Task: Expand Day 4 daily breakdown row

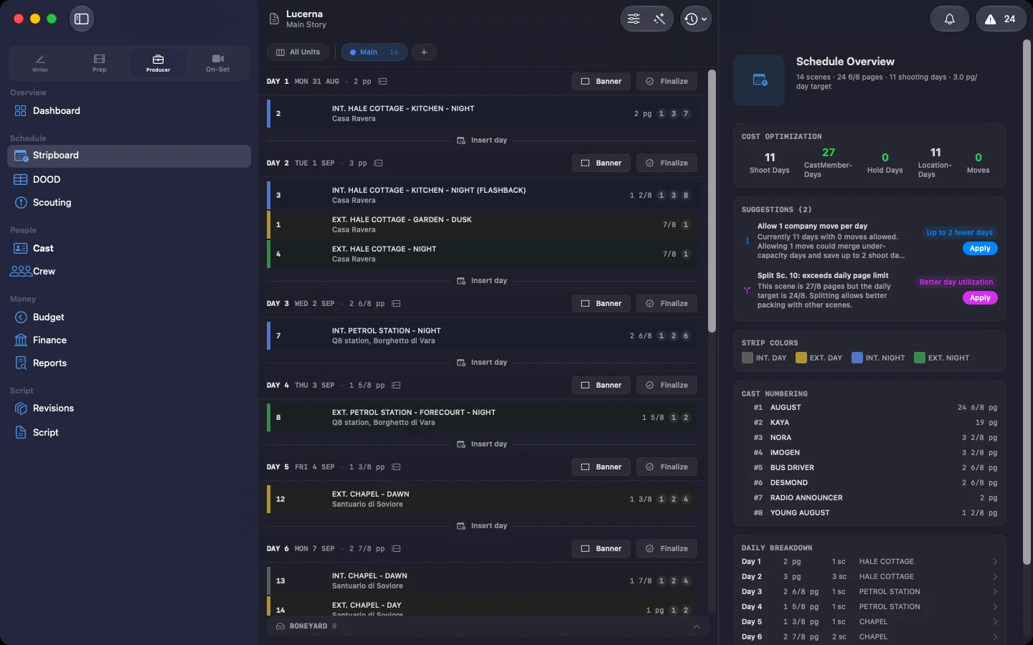Action: click(x=869, y=607)
